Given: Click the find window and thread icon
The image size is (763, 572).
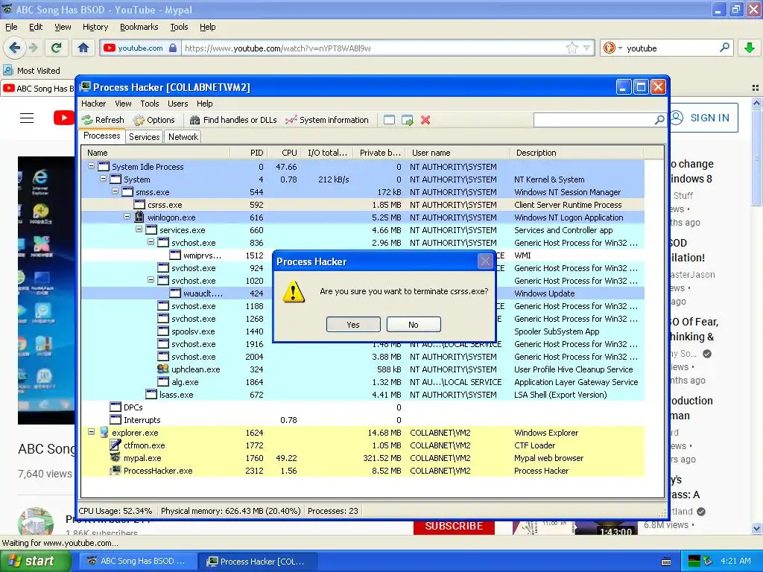Looking at the screenshot, I should pyautogui.click(x=408, y=120).
